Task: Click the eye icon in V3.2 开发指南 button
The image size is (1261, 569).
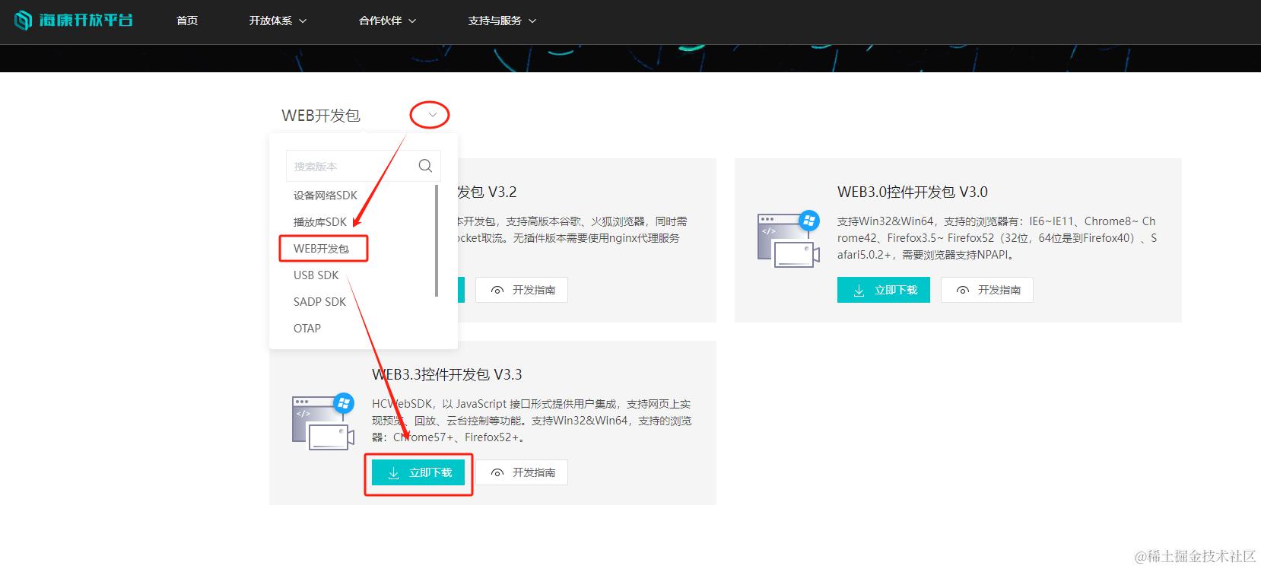Action: 497,291
